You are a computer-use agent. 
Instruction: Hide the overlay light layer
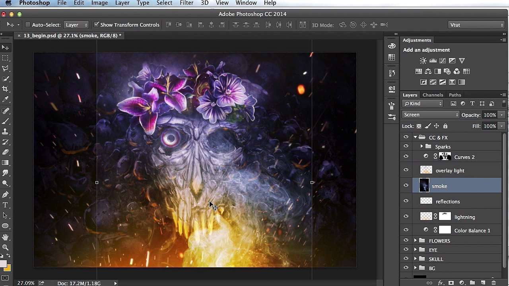[x=406, y=170]
